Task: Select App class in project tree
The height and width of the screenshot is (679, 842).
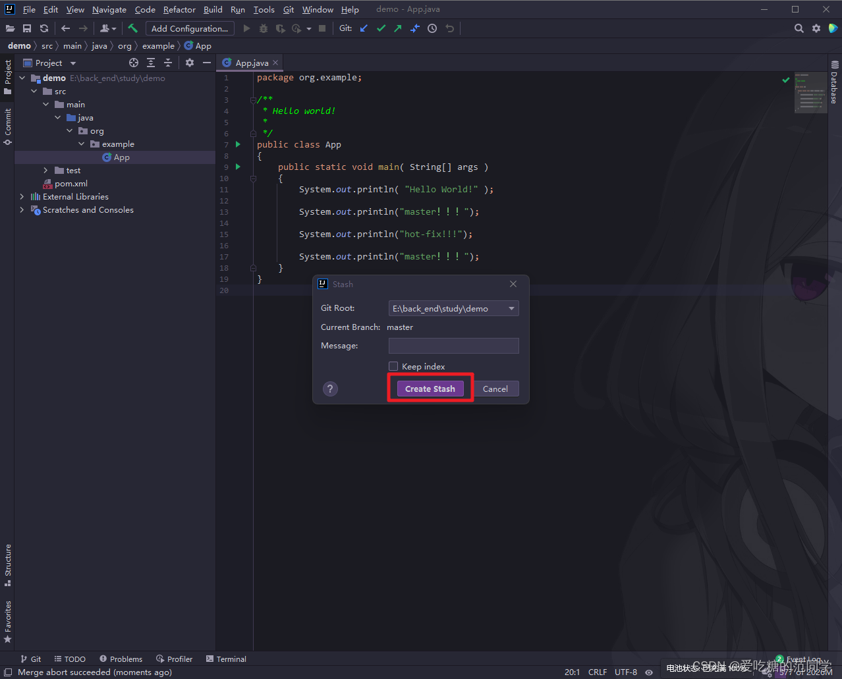Action: (x=122, y=157)
